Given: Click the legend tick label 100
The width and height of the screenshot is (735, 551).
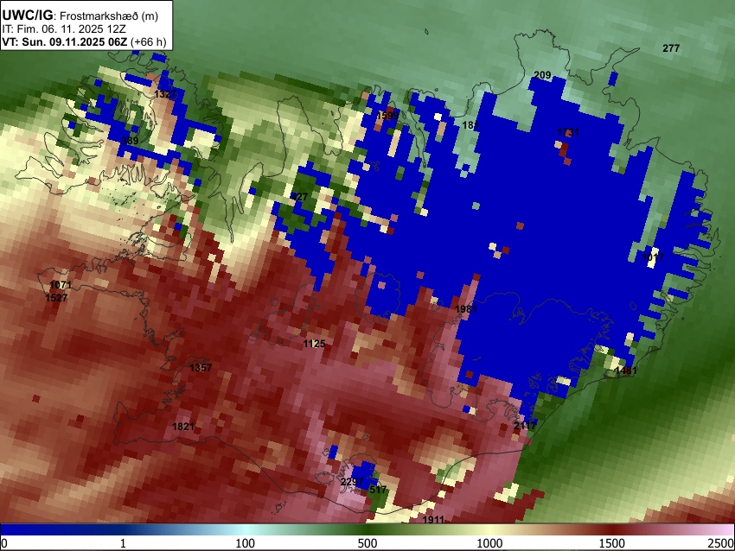Looking at the screenshot, I should coord(246,543).
